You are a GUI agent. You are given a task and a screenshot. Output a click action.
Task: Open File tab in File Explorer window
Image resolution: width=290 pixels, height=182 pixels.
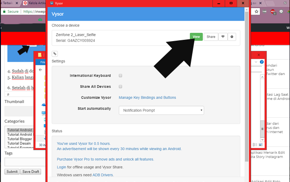click(x=42, y=62)
